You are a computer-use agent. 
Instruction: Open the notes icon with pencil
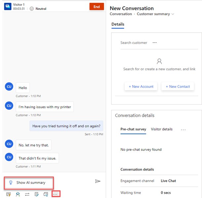click(36, 194)
